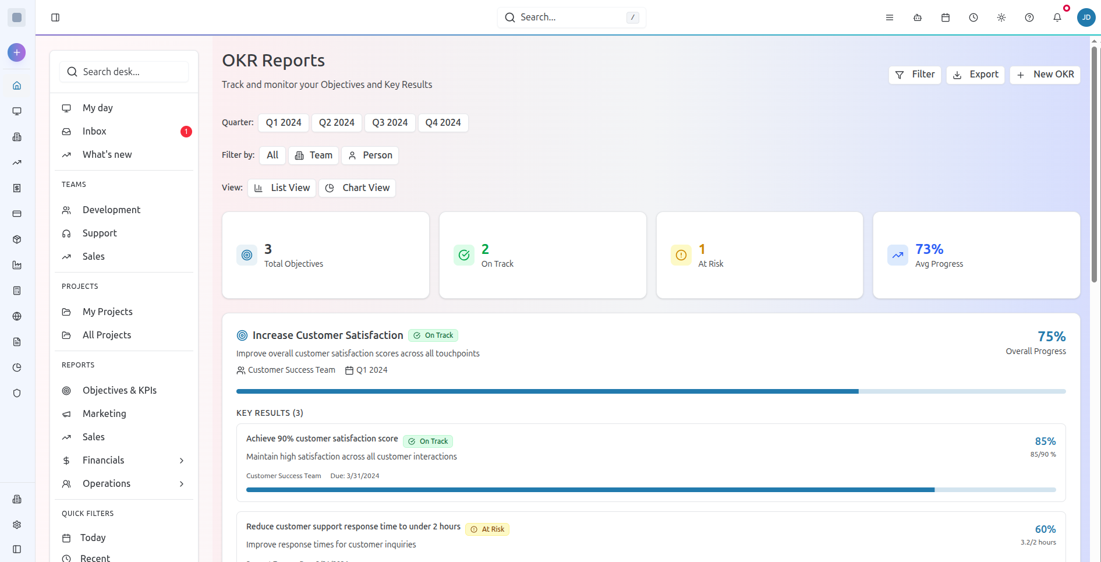Viewport: 1101px width, 562px height.
Task: Open the hamburger menu in the header
Action: (x=889, y=17)
